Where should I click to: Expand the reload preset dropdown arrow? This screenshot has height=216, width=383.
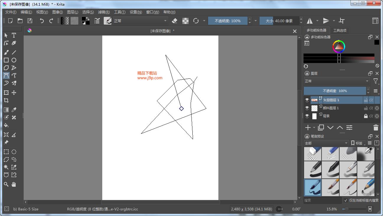(204, 21)
